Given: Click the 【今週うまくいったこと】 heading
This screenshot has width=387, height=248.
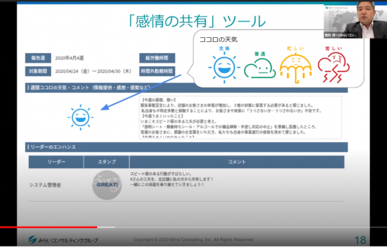Looking at the screenshot, I should coord(162,116).
